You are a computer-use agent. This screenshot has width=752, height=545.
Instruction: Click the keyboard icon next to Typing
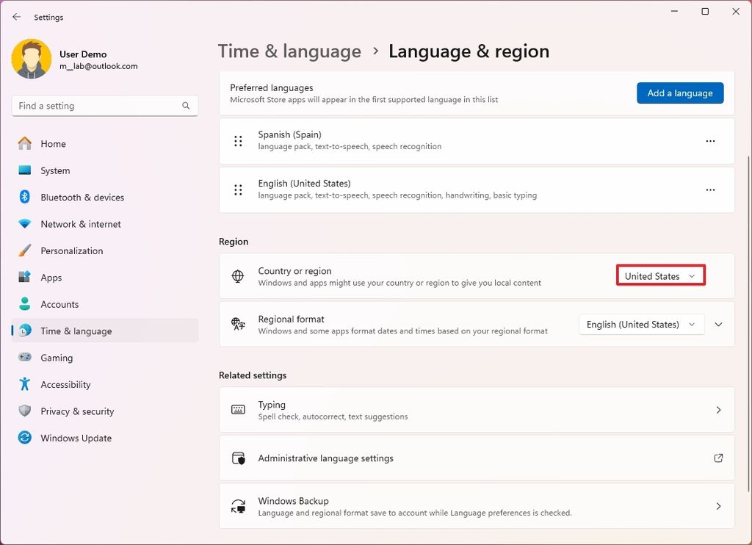(x=236, y=409)
